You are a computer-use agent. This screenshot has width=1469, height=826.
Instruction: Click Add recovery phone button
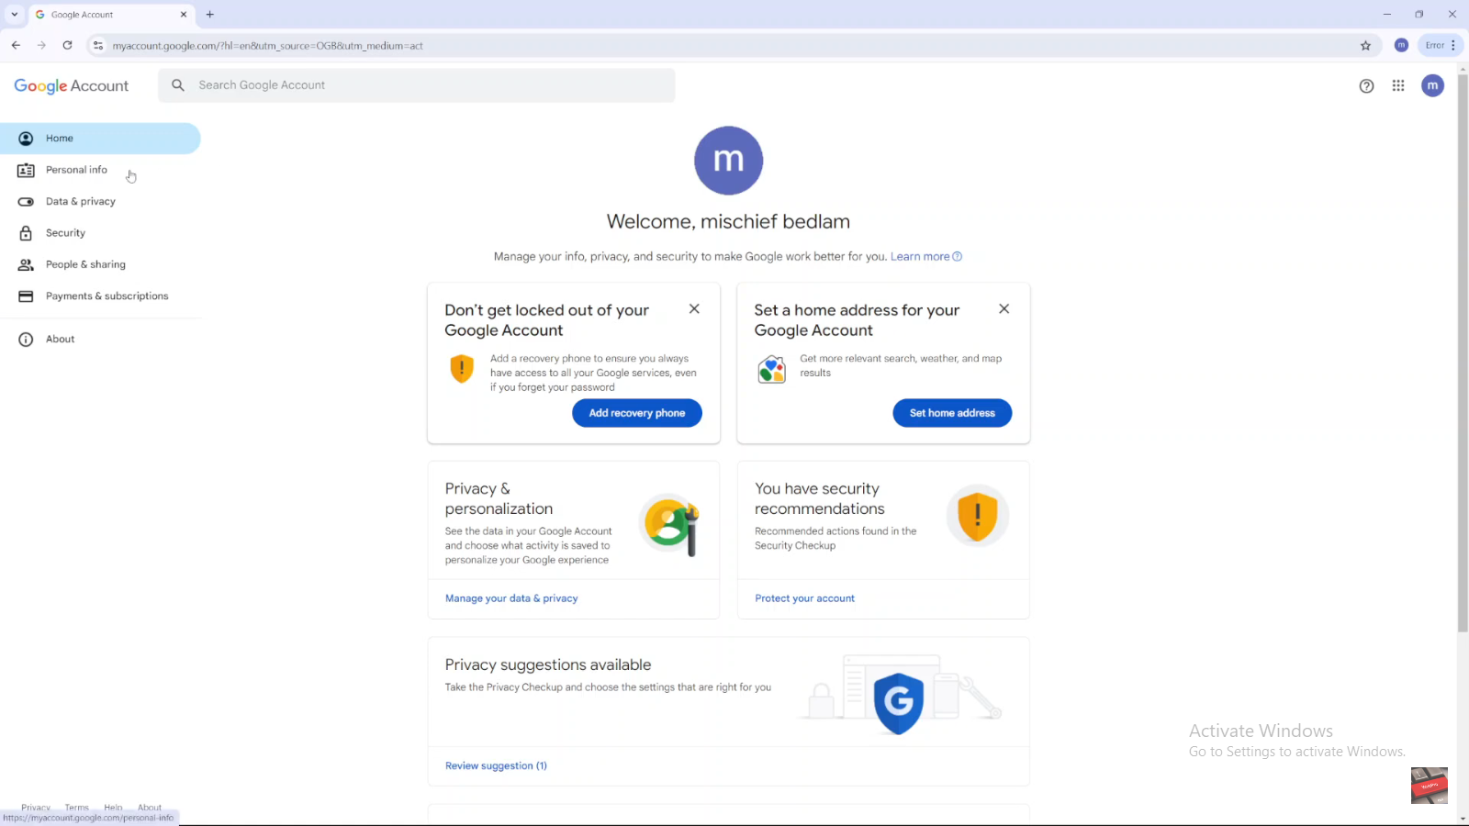coord(637,413)
